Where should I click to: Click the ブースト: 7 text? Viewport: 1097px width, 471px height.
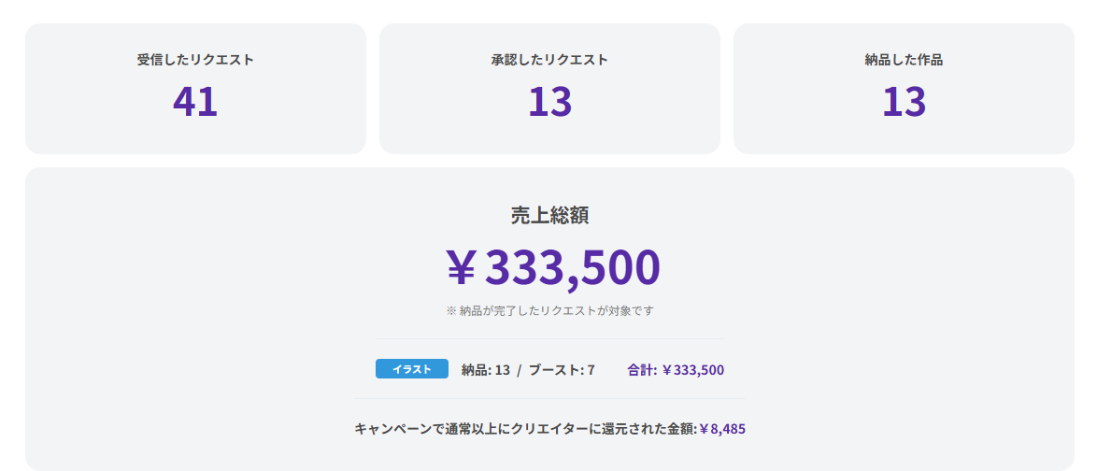coord(562,370)
